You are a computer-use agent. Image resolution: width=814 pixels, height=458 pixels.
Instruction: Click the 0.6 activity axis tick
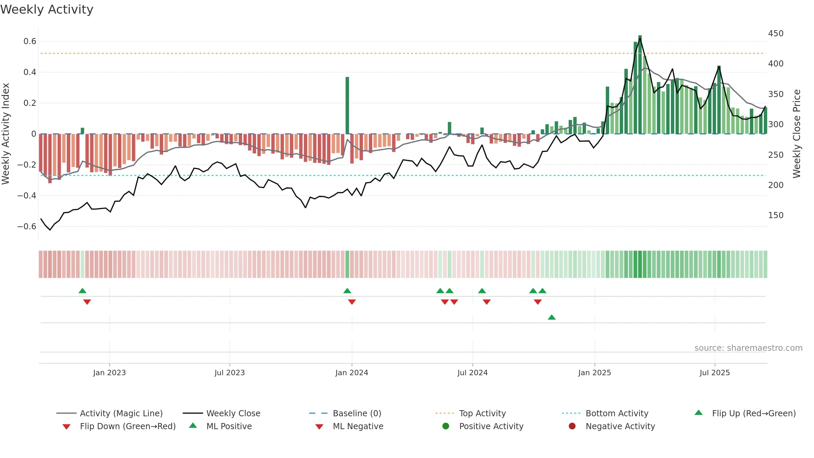point(30,41)
